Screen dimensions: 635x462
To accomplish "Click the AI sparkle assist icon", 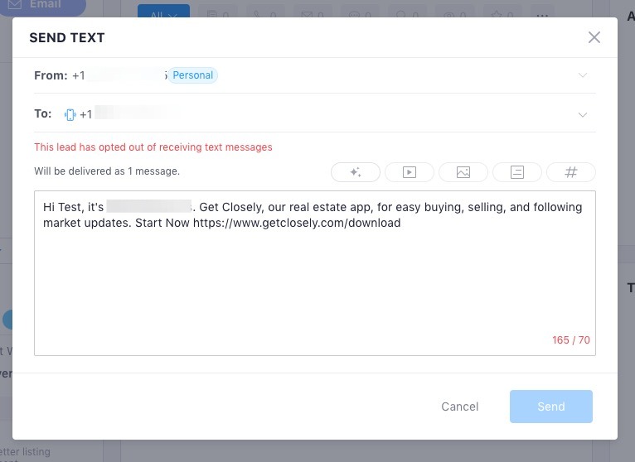I will click(x=355, y=172).
